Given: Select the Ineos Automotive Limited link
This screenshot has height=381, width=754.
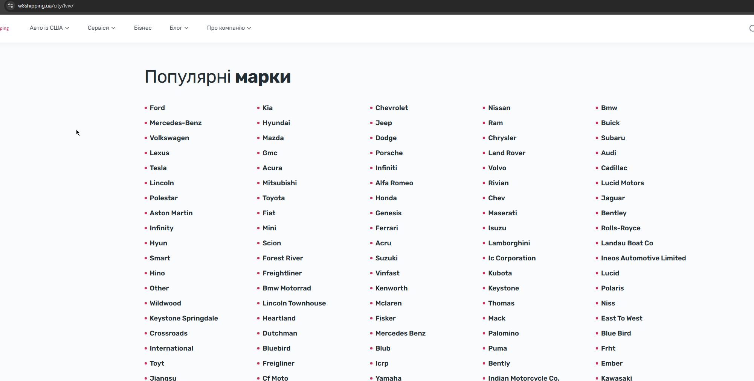Looking at the screenshot, I should [644, 258].
